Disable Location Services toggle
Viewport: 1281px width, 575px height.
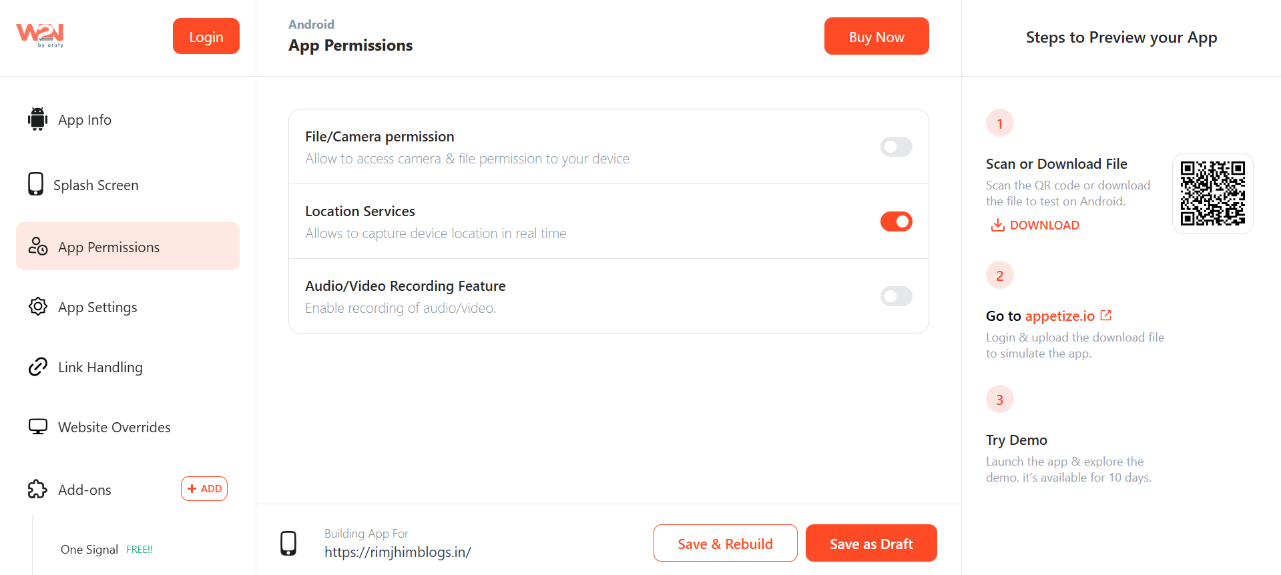896,221
